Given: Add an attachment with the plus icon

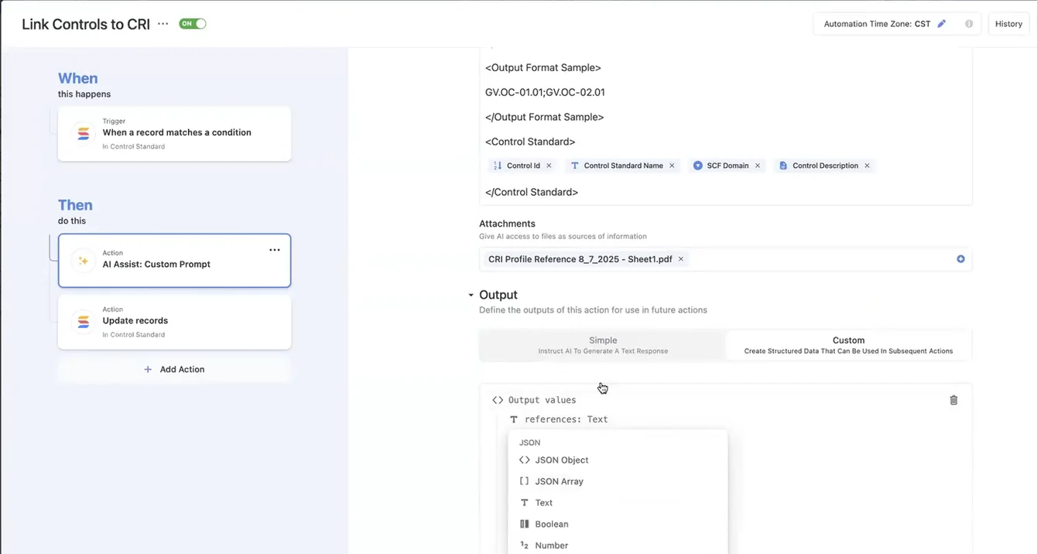Looking at the screenshot, I should pyautogui.click(x=960, y=259).
